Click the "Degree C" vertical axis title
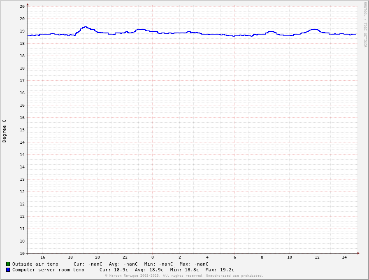Image resolution: width=369 pixels, height=280 pixels. [5, 131]
